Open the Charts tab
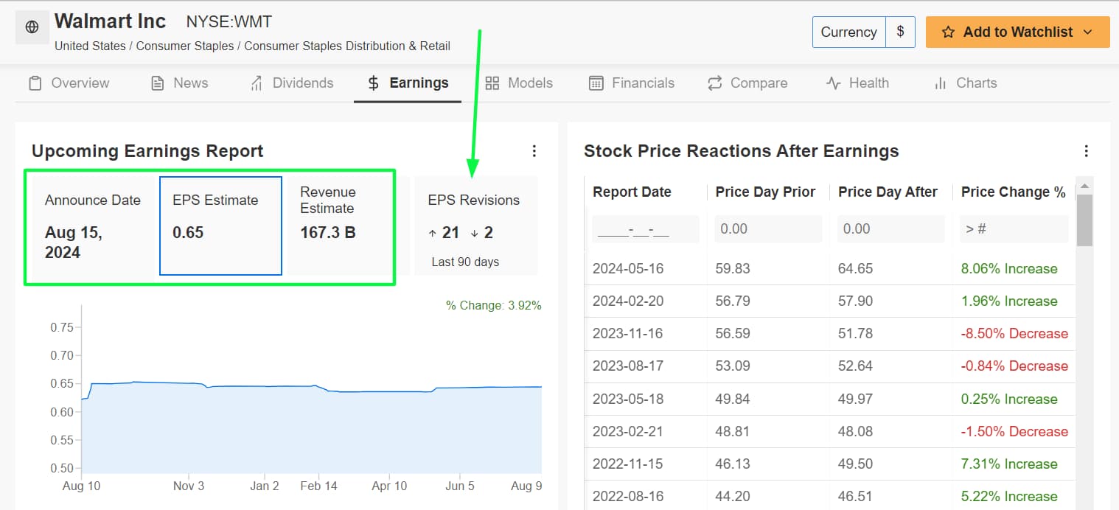Viewport: 1119px width, 510px height. (964, 83)
